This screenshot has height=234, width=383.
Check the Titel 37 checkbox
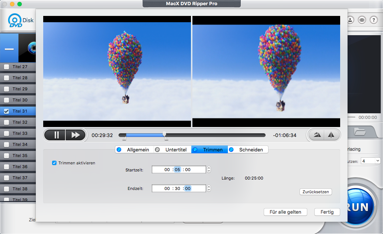pyautogui.click(x=7, y=178)
